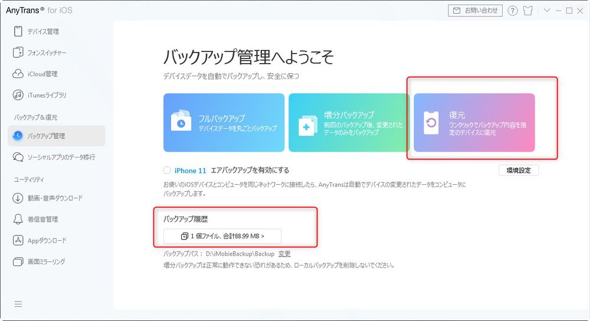Click the help question mark icon
590x321 pixels.
click(x=512, y=11)
